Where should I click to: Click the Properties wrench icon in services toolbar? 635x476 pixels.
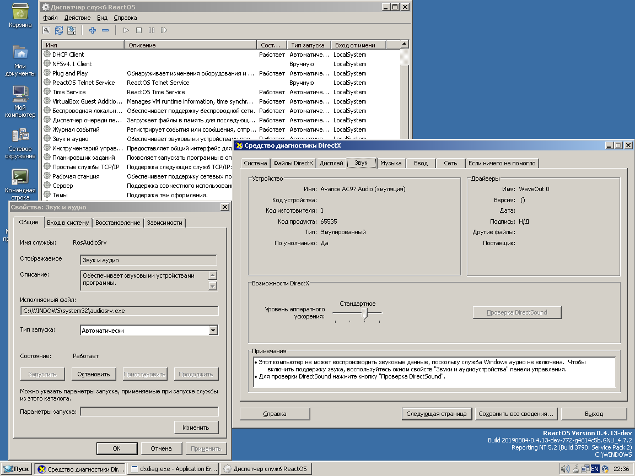tap(46, 30)
